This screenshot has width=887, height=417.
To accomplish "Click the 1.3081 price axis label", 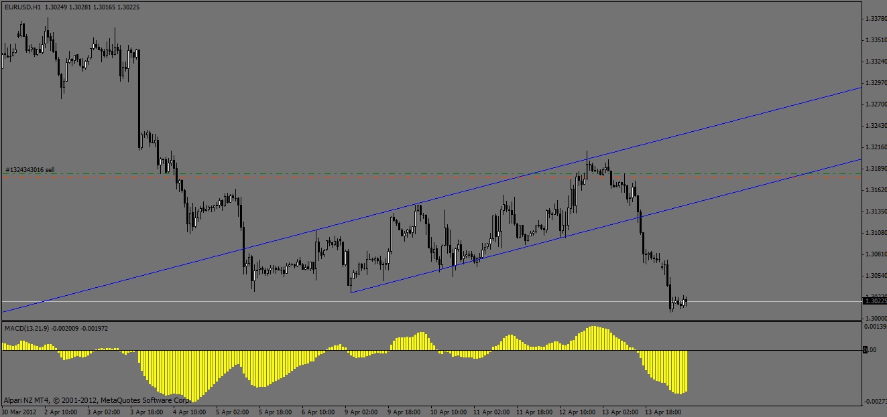I will pyautogui.click(x=876, y=254).
